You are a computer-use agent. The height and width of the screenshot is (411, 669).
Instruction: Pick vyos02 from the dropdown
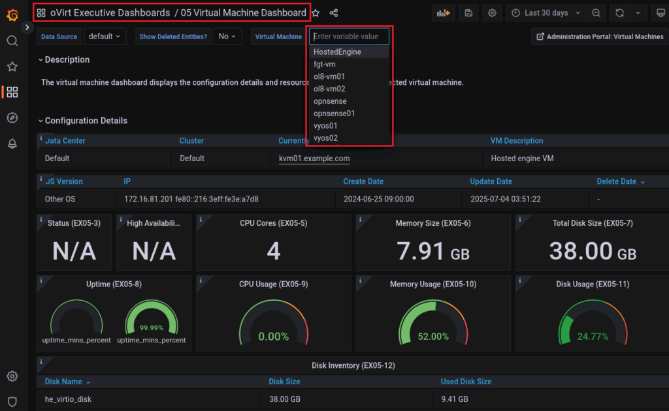[349, 138]
